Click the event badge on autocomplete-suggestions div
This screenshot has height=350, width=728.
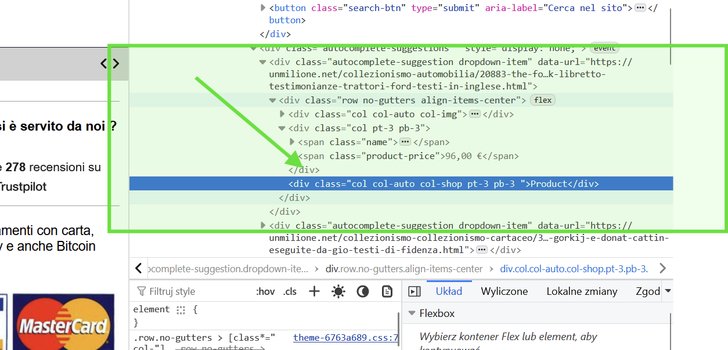604,48
